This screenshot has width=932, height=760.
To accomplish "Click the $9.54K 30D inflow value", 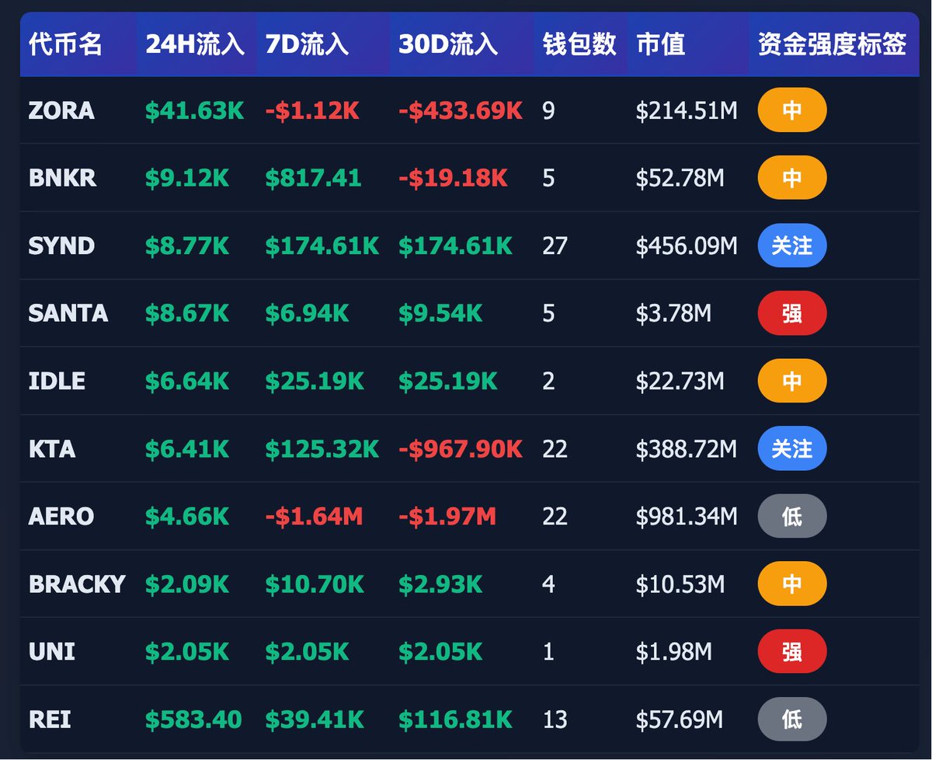I will 440,313.
